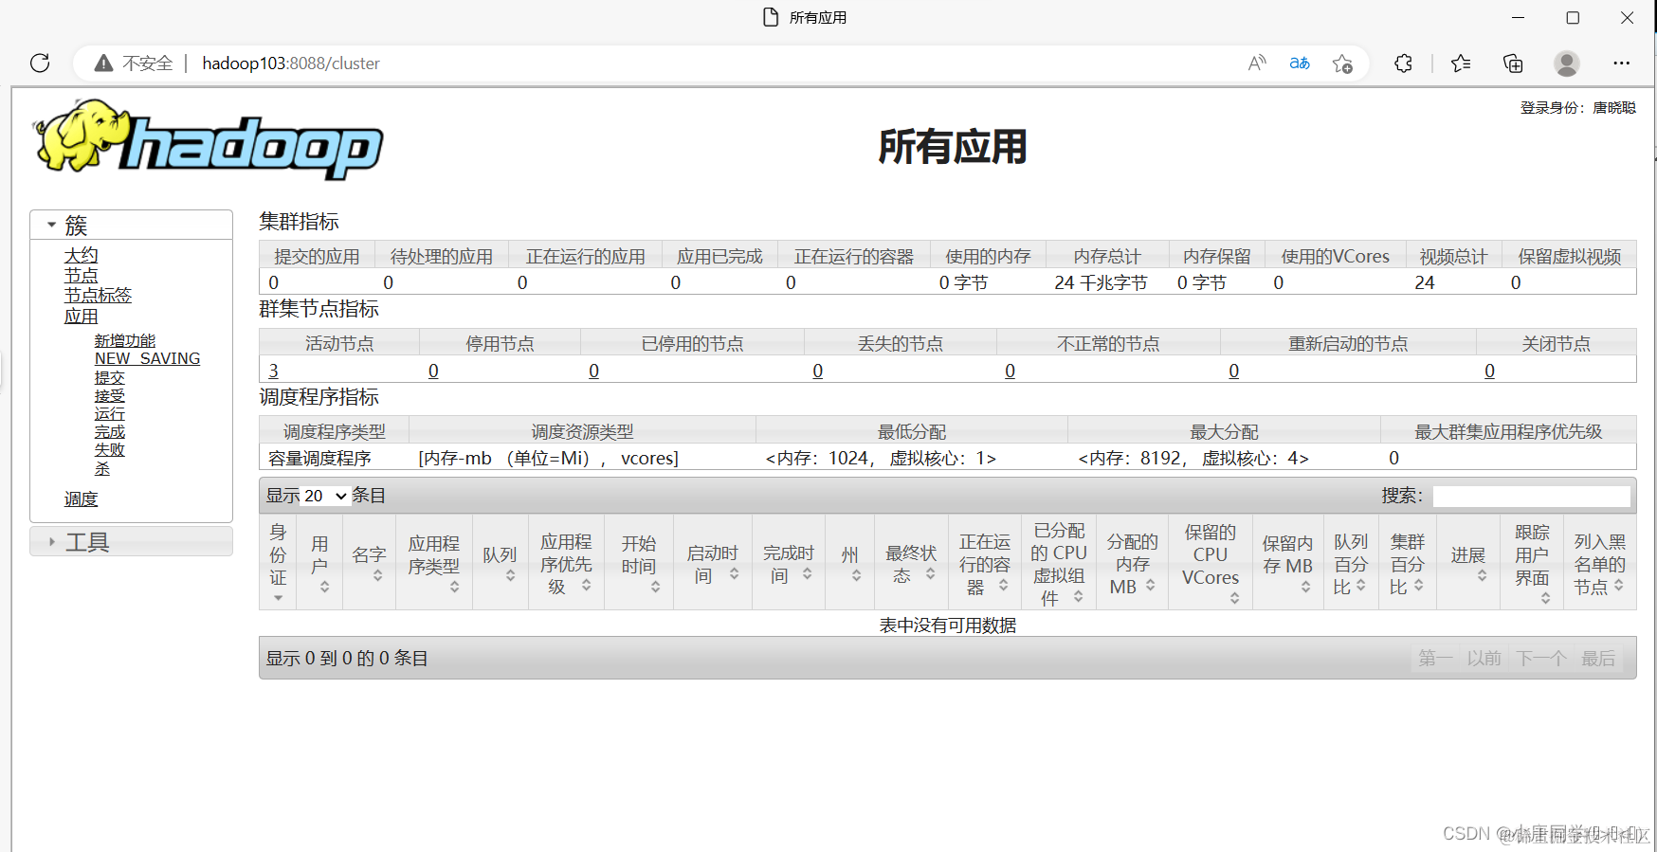Screen dimensions: 1657x852
Task: Filter applications by 新增功能 state
Action: 124,340
